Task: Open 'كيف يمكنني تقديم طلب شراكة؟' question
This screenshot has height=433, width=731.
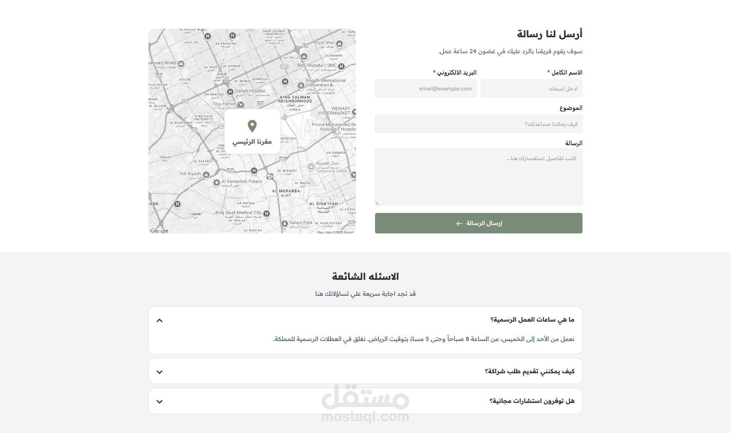Action: pyautogui.click(x=529, y=371)
